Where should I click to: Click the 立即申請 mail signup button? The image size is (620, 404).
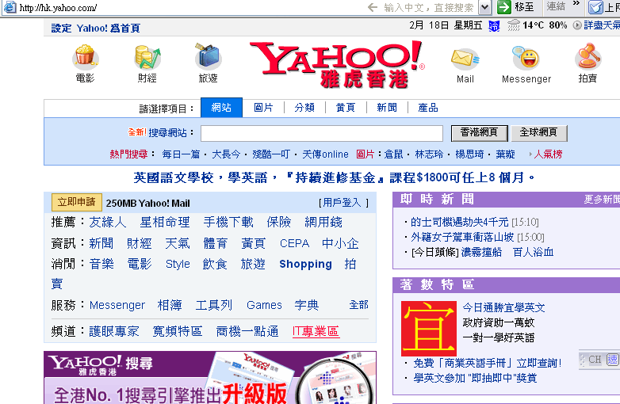click(x=77, y=202)
